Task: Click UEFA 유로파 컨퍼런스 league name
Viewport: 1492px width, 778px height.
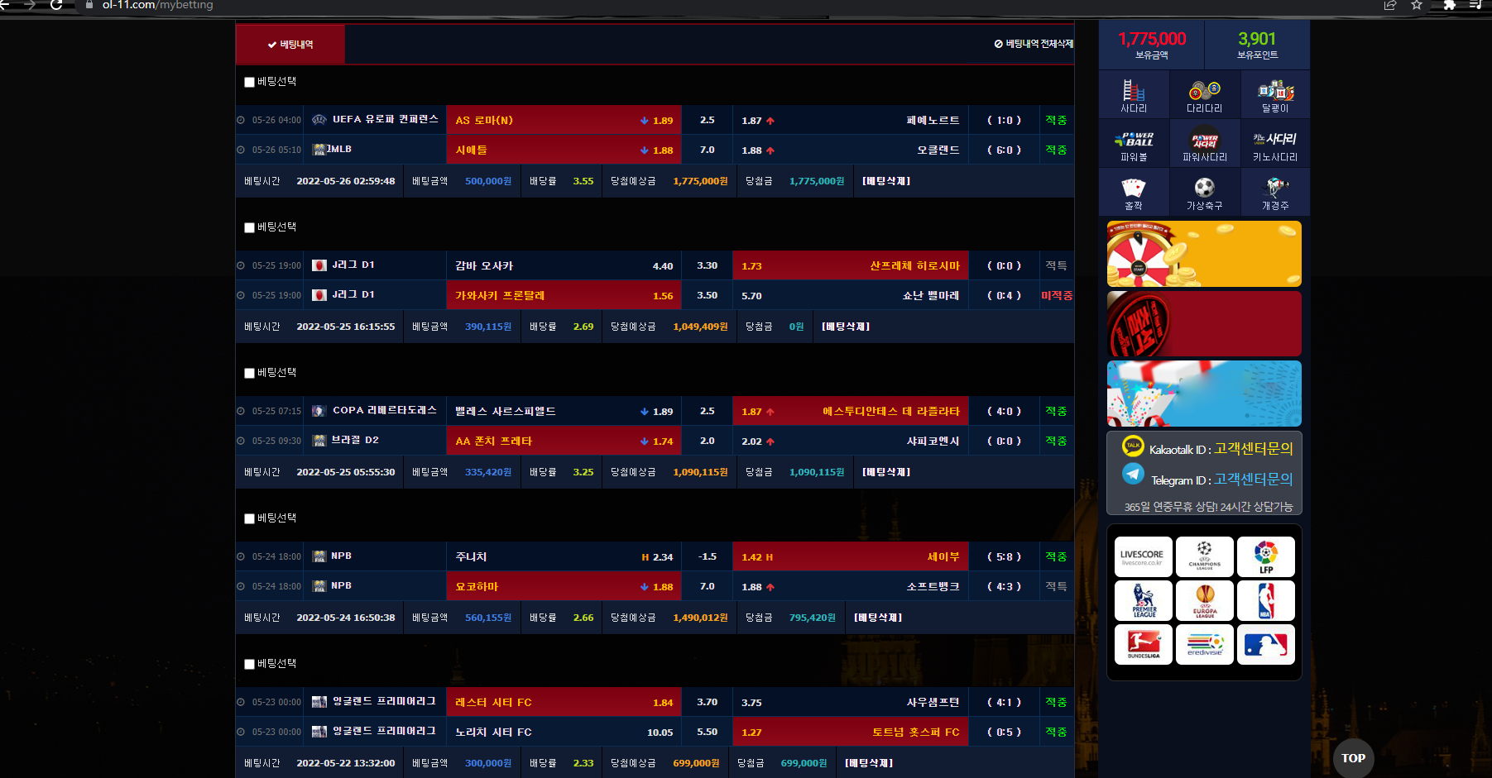Action: pos(386,119)
